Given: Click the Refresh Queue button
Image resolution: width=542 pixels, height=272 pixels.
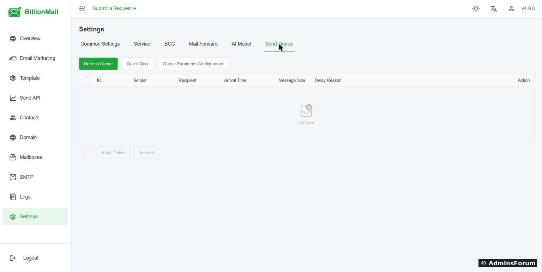Looking at the screenshot, I should coord(98,64).
